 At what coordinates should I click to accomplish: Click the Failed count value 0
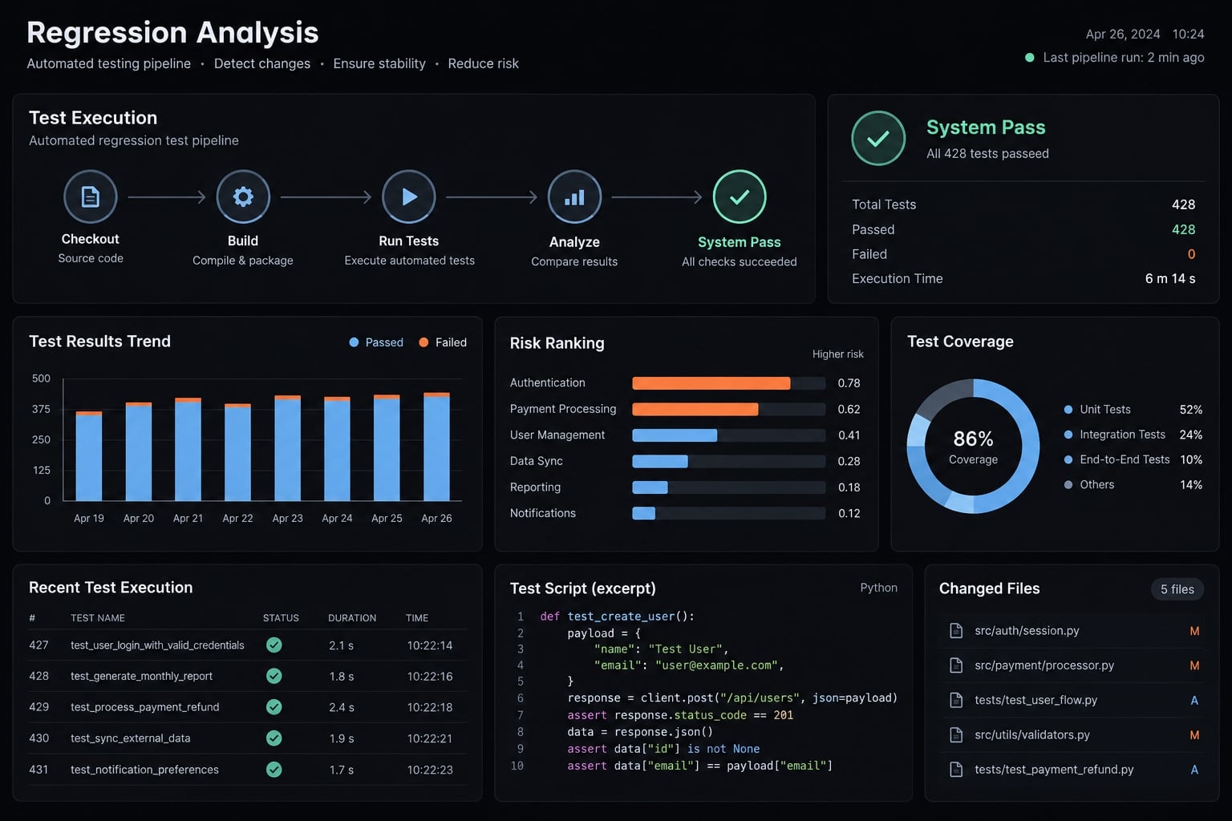(x=1191, y=254)
